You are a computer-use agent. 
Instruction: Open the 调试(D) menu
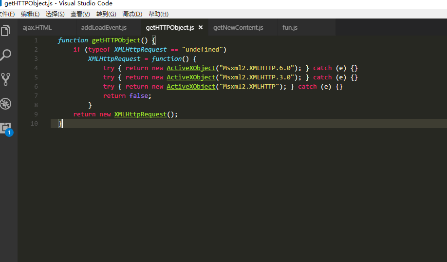click(132, 14)
